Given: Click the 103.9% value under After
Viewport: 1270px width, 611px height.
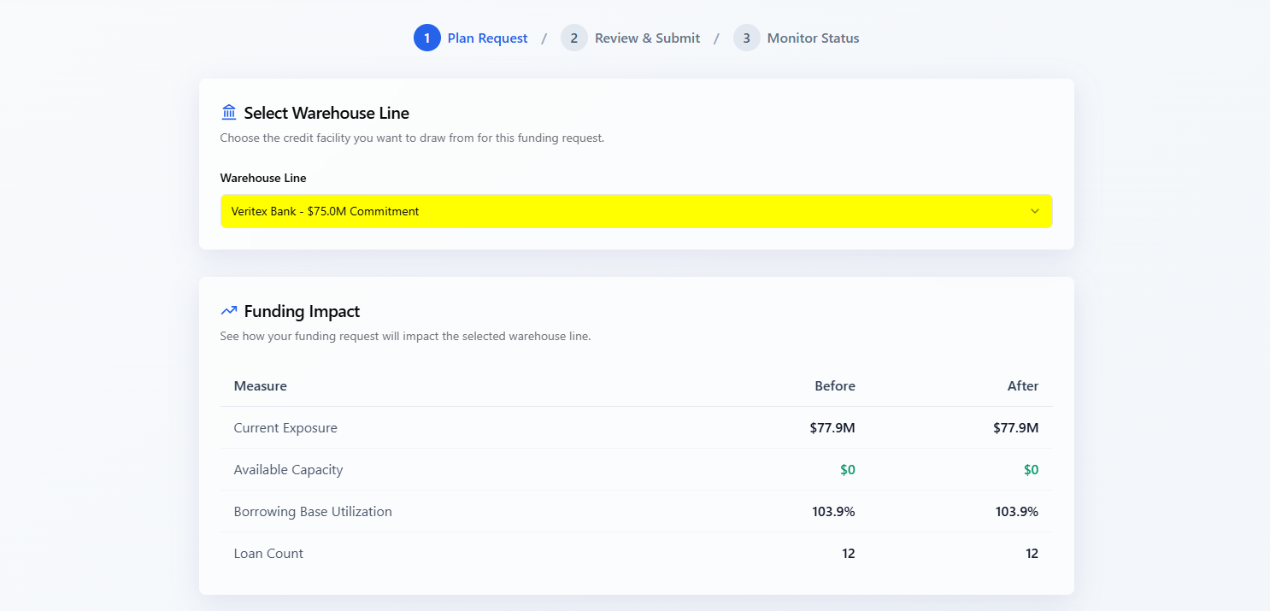Looking at the screenshot, I should coord(1016,512).
